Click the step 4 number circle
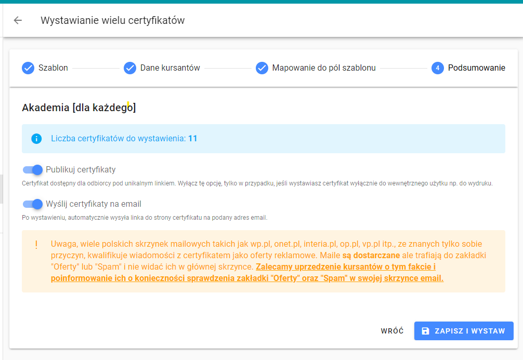This screenshot has height=360, width=523. (438, 68)
